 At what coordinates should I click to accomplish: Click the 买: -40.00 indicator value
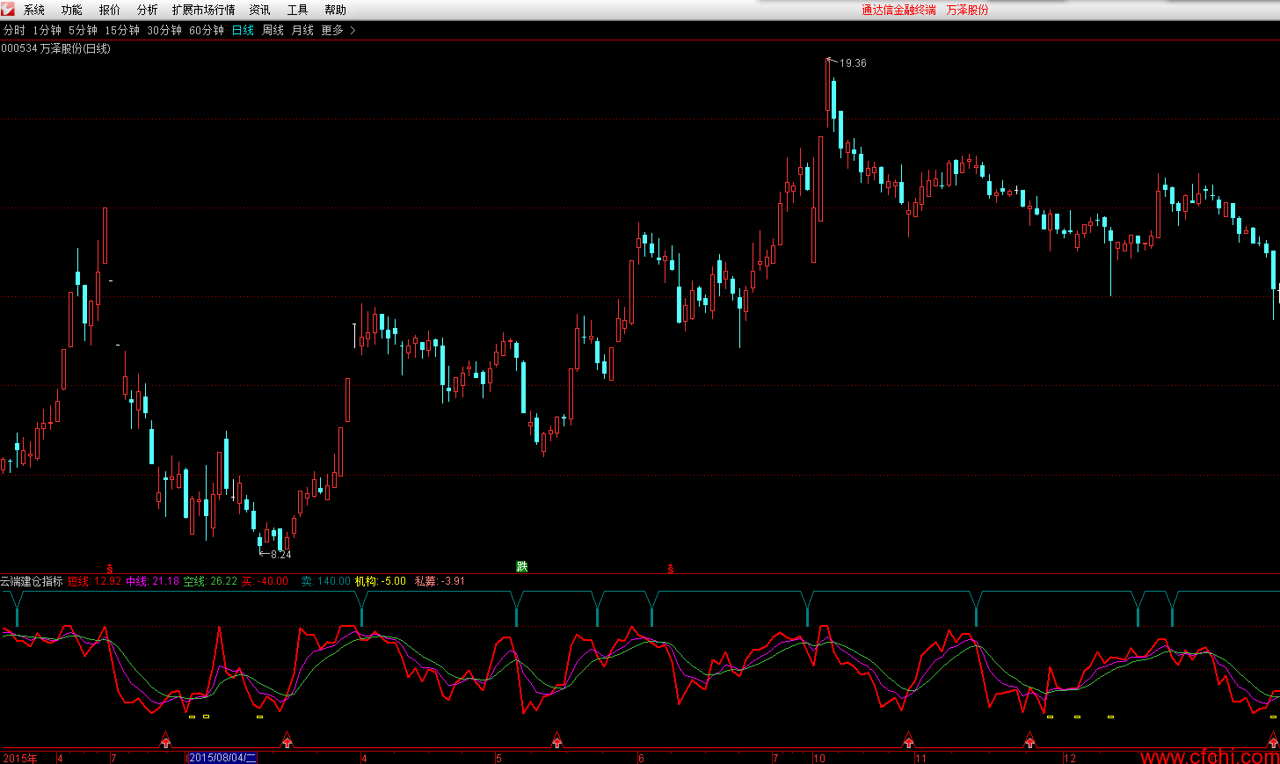coord(265,581)
